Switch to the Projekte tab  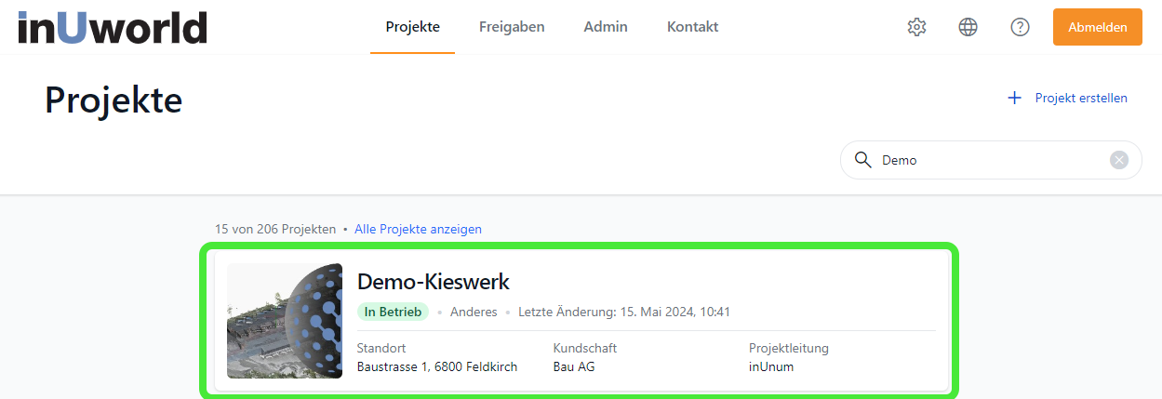tap(412, 27)
